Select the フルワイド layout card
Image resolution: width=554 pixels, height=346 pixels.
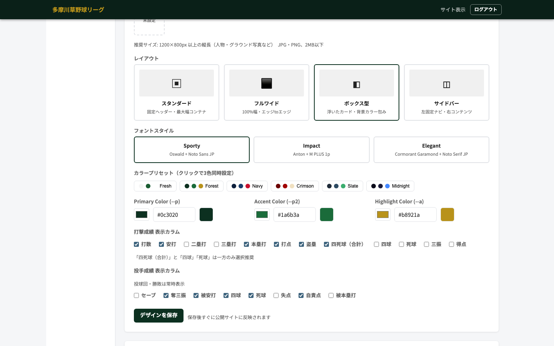coord(267,92)
